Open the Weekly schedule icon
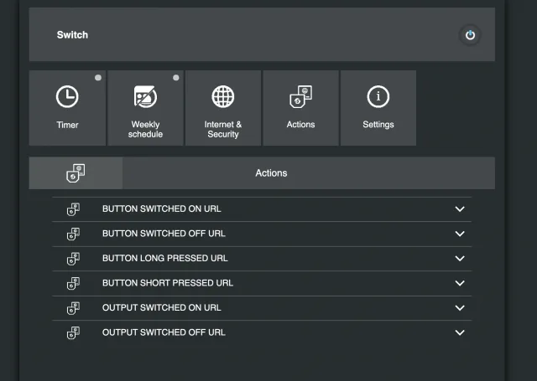This screenshot has height=381, width=537. (x=145, y=97)
